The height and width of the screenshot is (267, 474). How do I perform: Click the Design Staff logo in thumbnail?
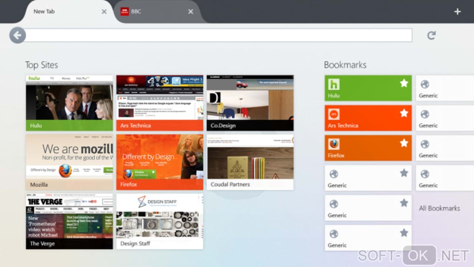coord(157,202)
